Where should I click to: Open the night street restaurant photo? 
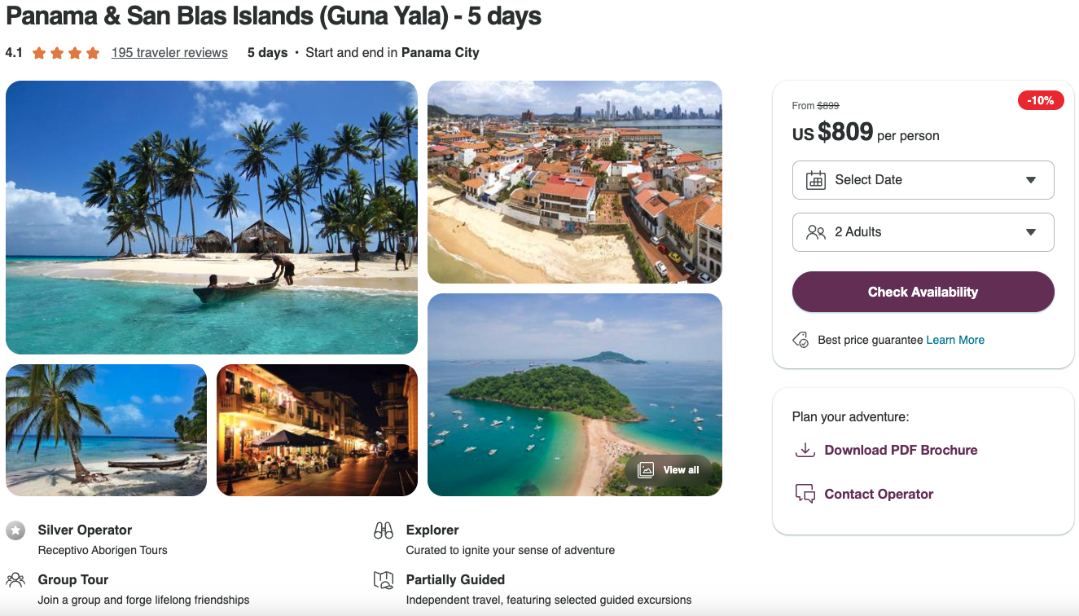click(317, 430)
